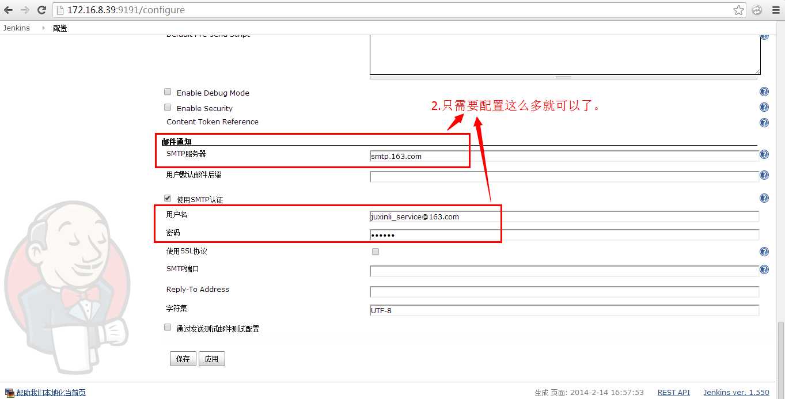The width and height of the screenshot is (785, 399).
Task: Enable the Debug Mode checkbox
Action: tap(168, 92)
